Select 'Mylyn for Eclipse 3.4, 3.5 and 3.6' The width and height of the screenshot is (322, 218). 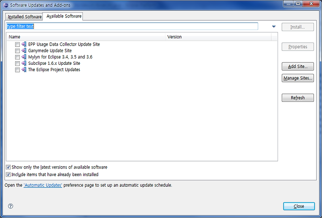tap(60, 57)
